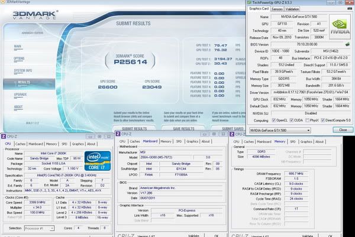Toggle the CUDA checkbox in GPU-Z

pos(291,121)
